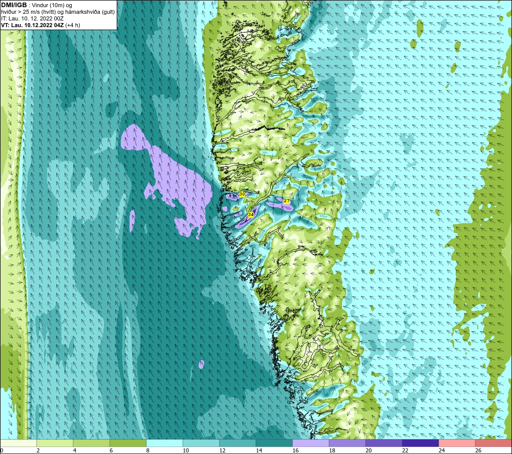Click the 2-4 m/s light green legend swatch
512x454 pixels.
tap(55, 443)
